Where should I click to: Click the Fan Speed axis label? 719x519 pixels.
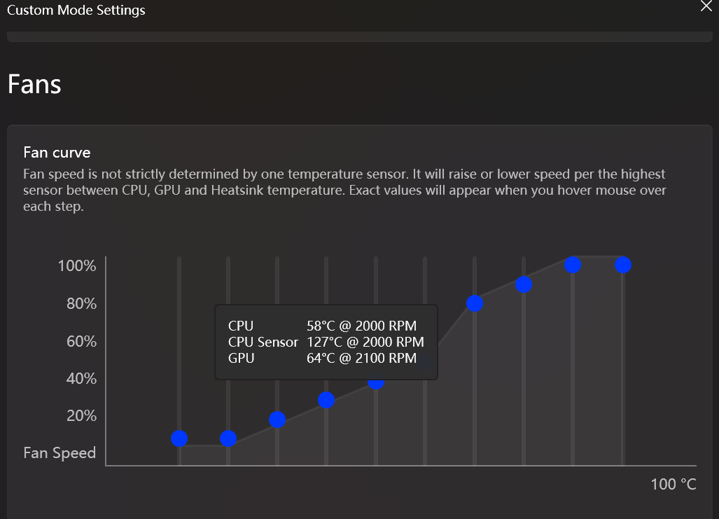pos(59,452)
